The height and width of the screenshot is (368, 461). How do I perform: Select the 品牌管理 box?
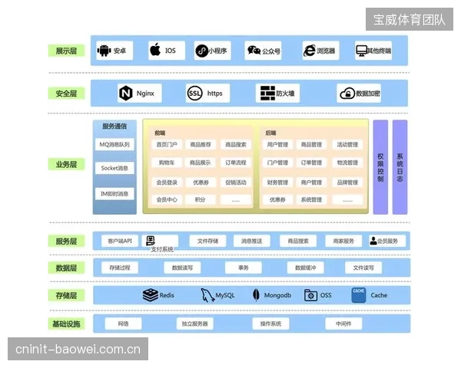(x=347, y=182)
